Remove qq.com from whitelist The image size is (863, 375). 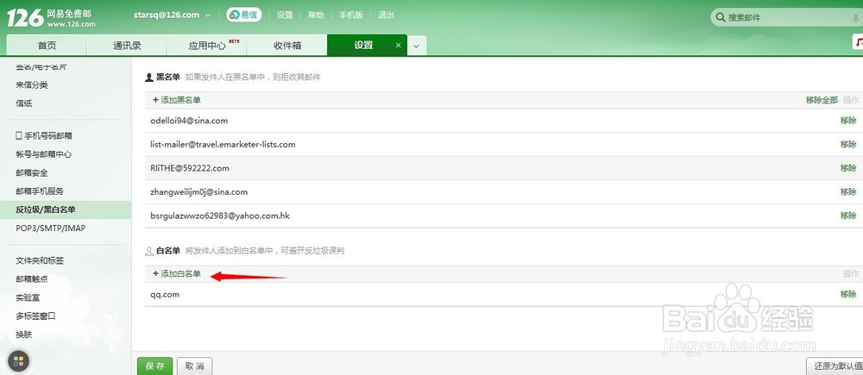[x=848, y=295]
